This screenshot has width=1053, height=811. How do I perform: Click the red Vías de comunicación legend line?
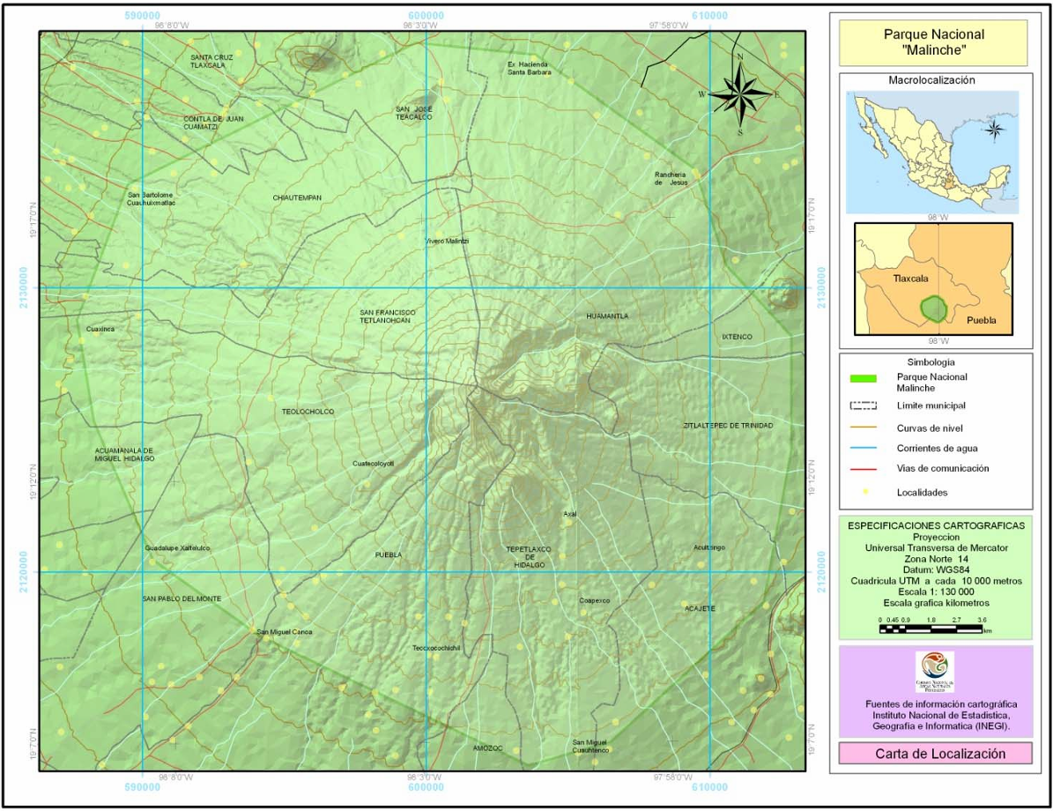pos(865,468)
